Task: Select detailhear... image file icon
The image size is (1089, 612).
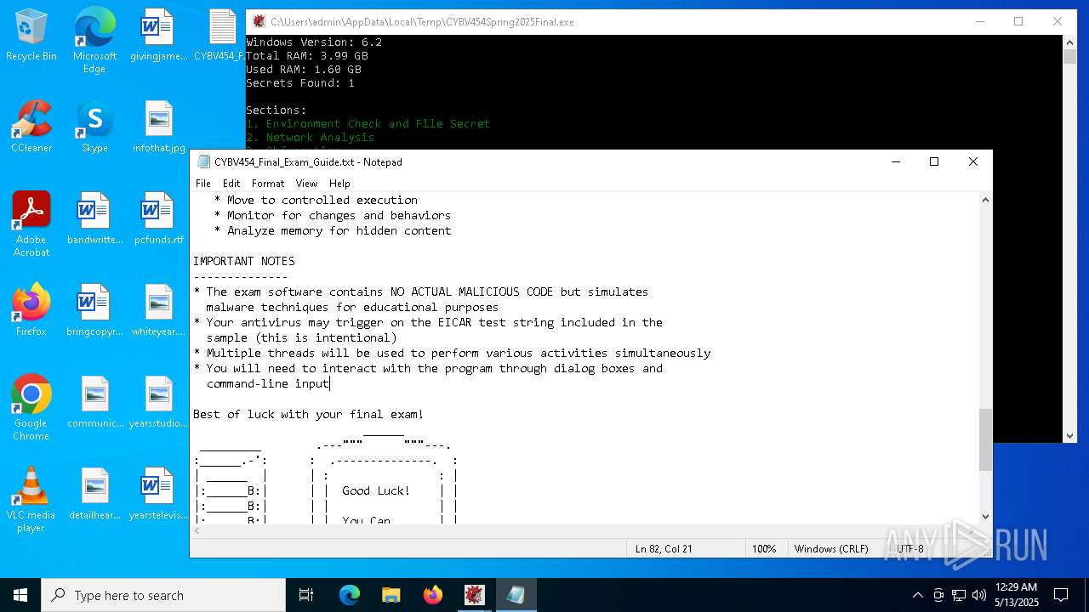Action: [x=94, y=494]
